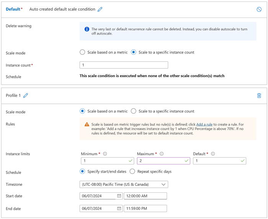
Task: Click 'Auto created default scale condition' text
Action: (x=62, y=9)
